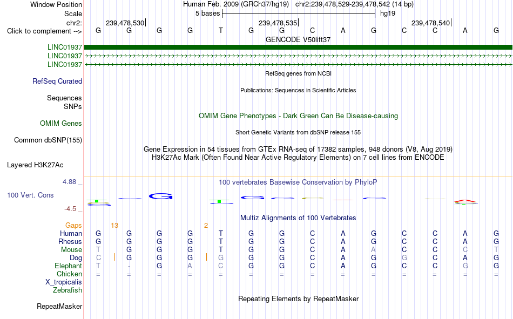Click the Chicken alignment row label
The image size is (513, 319).
click(69, 274)
